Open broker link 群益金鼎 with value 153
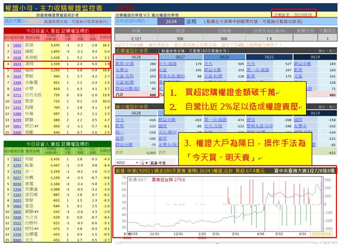 click(213, 70)
